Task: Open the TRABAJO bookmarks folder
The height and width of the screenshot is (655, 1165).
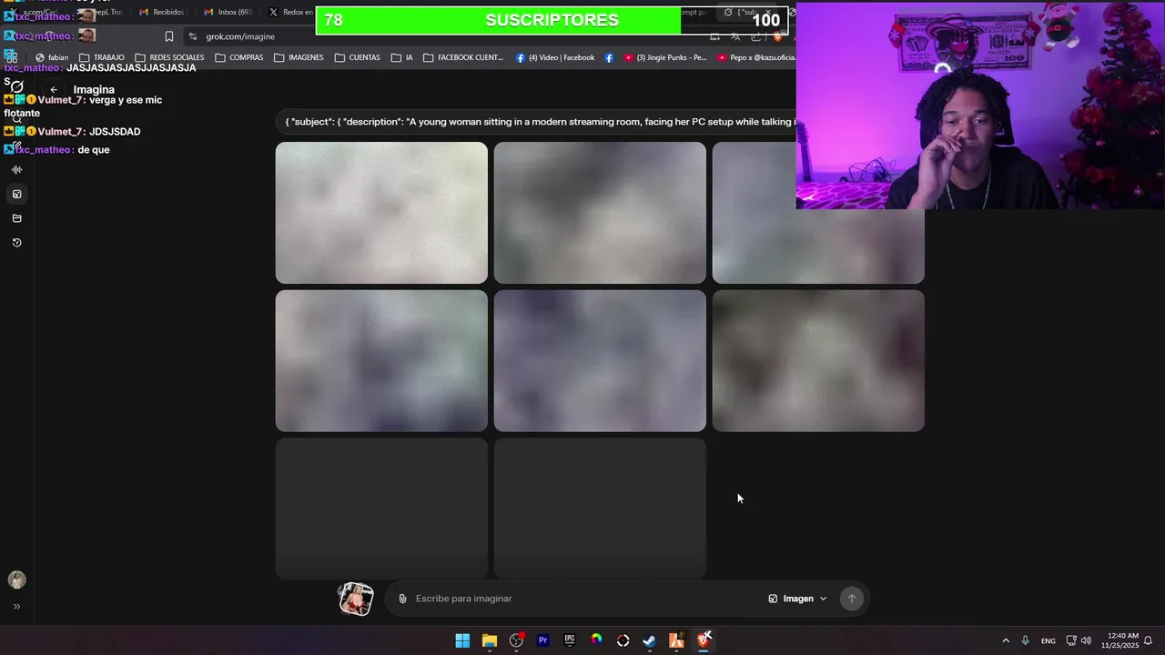Action: point(102,57)
